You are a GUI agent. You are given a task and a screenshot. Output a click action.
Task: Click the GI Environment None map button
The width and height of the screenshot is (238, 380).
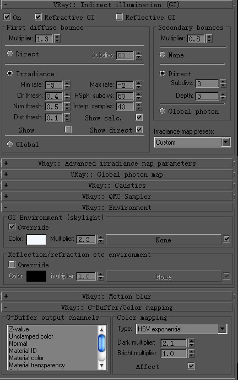(163, 240)
